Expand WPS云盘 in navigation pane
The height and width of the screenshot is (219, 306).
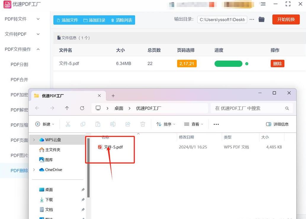(34, 140)
